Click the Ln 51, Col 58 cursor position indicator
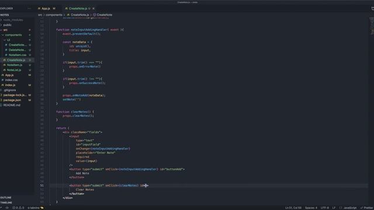 click(x=293, y=208)
